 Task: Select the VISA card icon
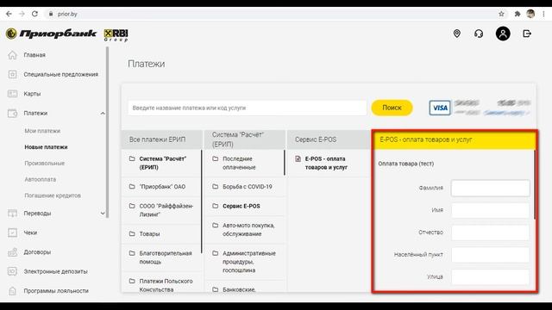tap(440, 108)
